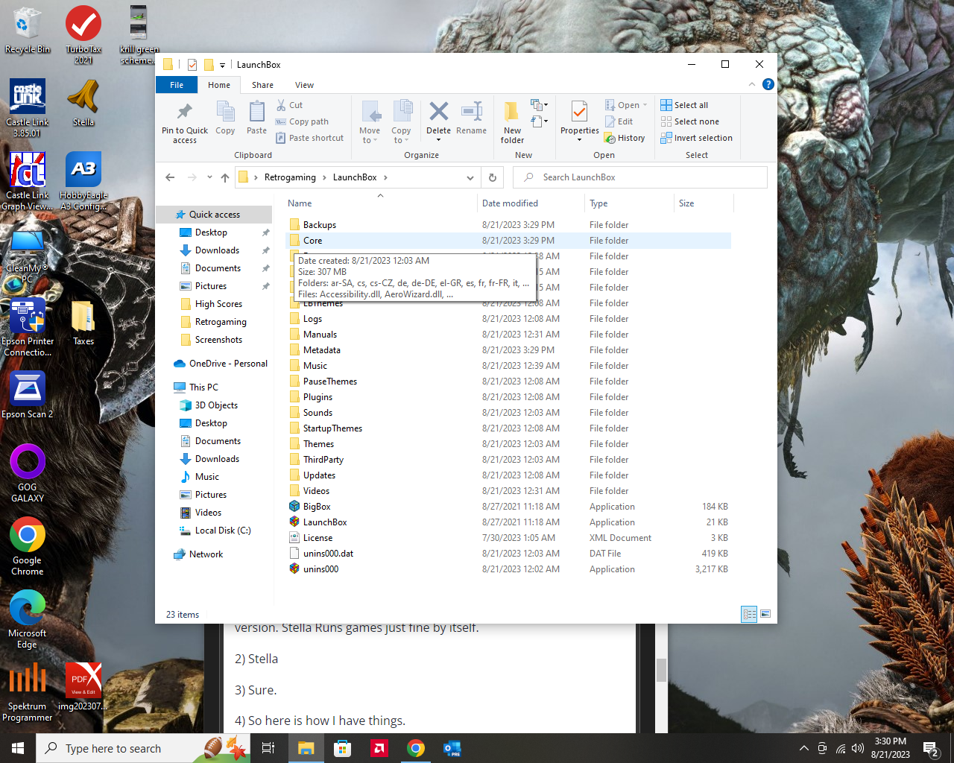Open the recent locations dropdown arrow
This screenshot has width=954, height=763.
[209, 177]
